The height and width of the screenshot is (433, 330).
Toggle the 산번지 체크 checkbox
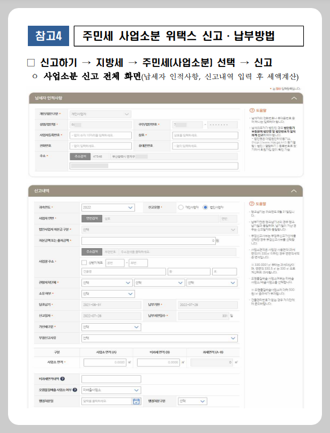pyautogui.click(x=84, y=263)
